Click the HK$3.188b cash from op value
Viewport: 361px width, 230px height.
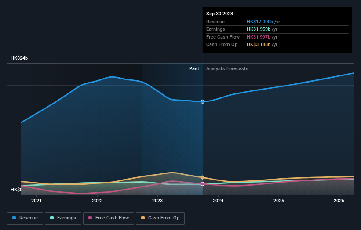(x=259, y=45)
